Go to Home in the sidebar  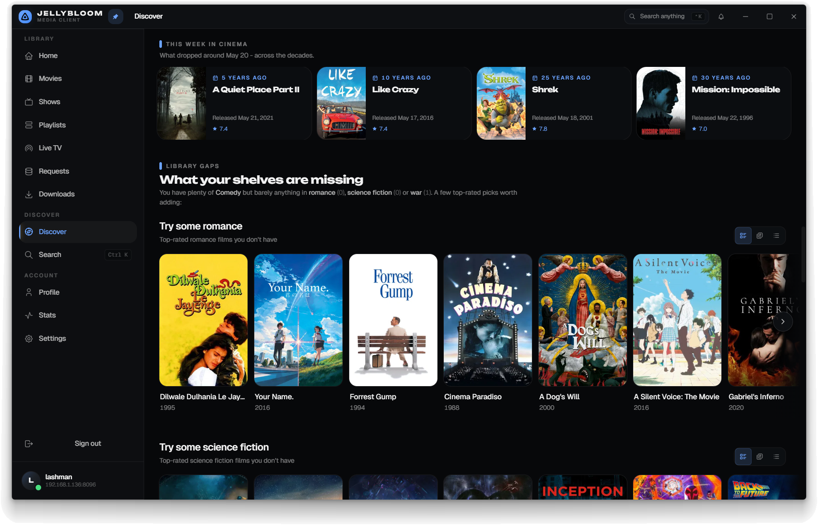point(78,55)
